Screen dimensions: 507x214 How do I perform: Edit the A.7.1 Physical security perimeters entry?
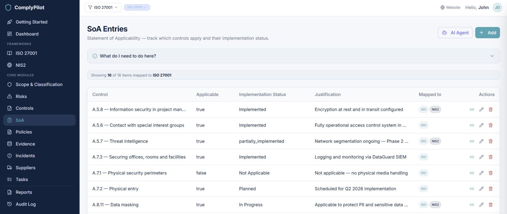(481, 173)
